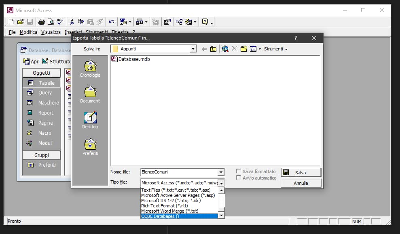Open the Relationships icon
400x234 pixels.
[x=179, y=22]
